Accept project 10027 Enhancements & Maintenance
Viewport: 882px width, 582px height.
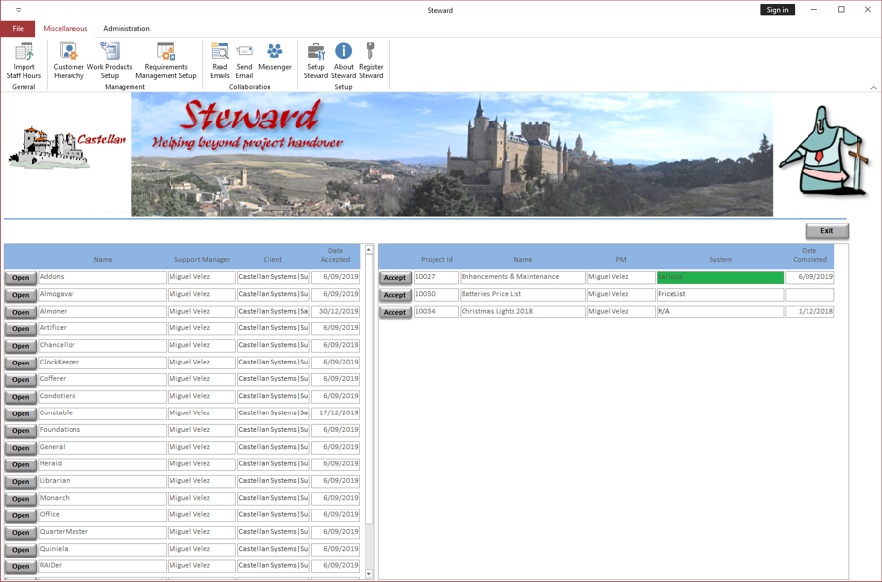[395, 278]
